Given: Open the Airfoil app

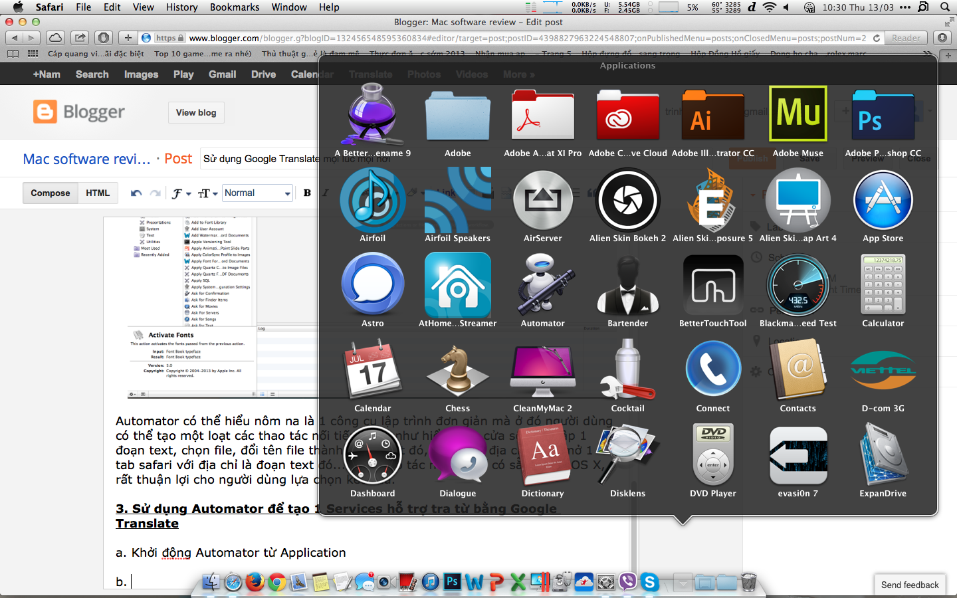Looking at the screenshot, I should pos(373,199).
